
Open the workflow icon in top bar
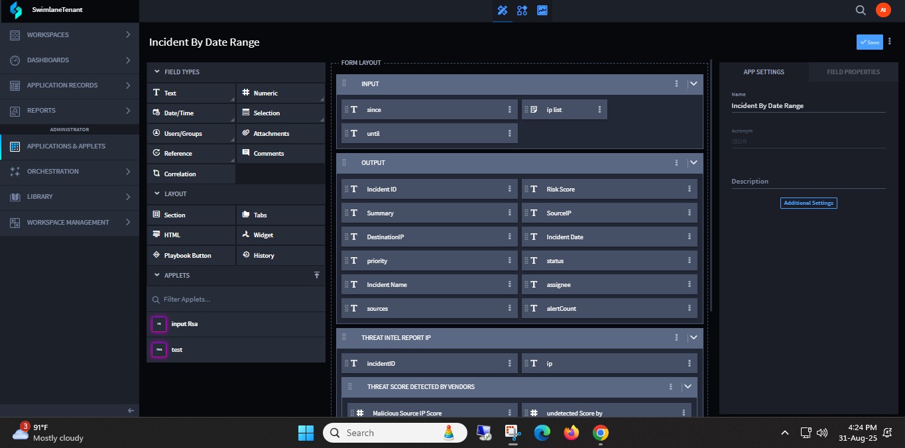522,10
